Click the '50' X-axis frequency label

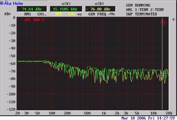pyautogui.click(x=37, y=113)
